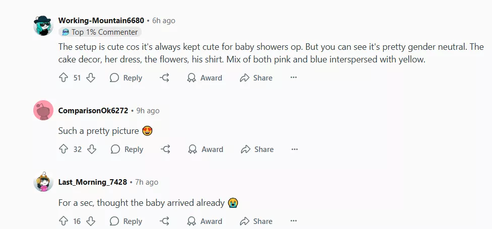Image resolution: width=492 pixels, height=229 pixels.
Task: Click Top 1% Commenter badge
Action: click(x=100, y=32)
